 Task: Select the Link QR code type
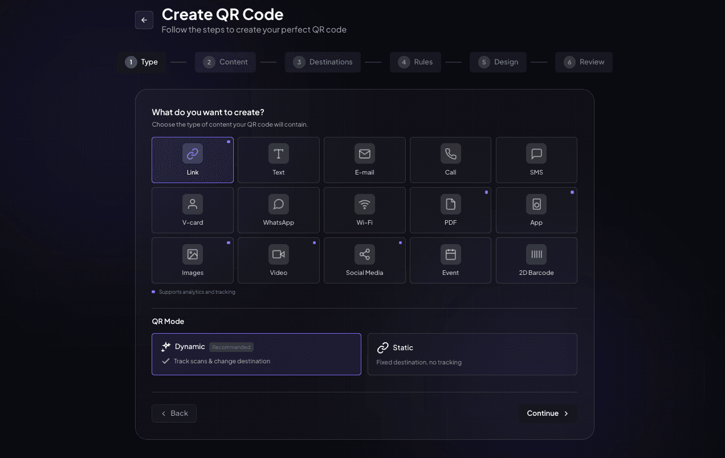(192, 160)
